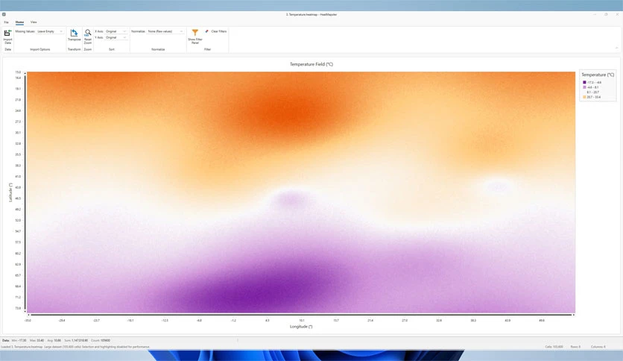623x361 pixels.
Task: Select the light purple -4.6 legend swatch
Action: pyautogui.click(x=584, y=87)
